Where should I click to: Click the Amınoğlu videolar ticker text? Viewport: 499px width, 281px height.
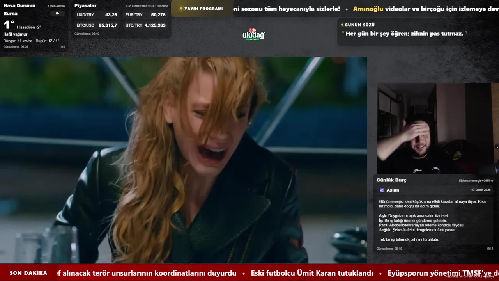(x=426, y=9)
